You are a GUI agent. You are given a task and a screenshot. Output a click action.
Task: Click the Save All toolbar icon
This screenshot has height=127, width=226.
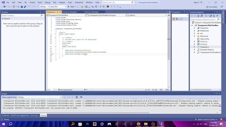(x=25, y=7)
